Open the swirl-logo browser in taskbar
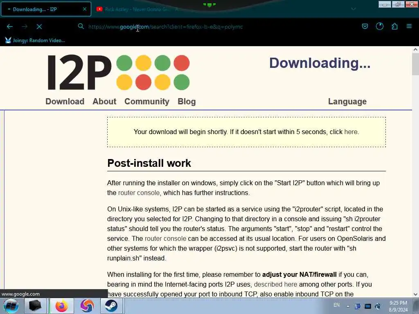 (x=87, y=306)
